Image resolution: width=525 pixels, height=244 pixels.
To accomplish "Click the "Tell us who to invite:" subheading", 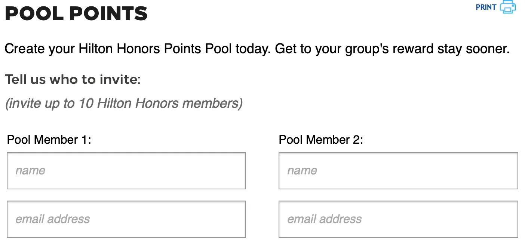I will pyautogui.click(x=73, y=80).
